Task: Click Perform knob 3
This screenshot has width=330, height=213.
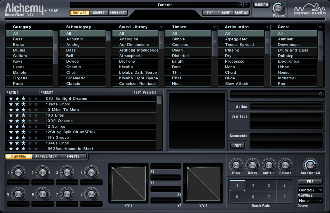Action: click(67, 172)
